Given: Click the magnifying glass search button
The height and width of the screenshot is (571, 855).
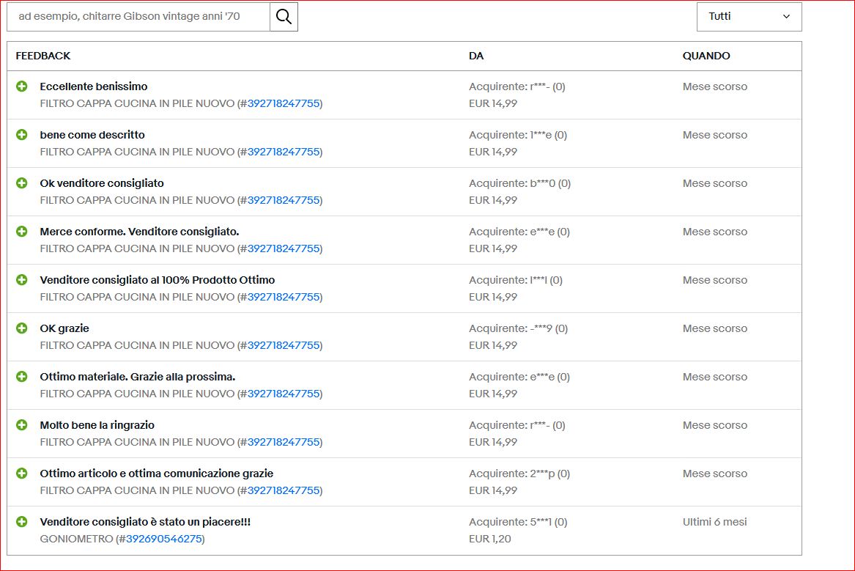Looking at the screenshot, I should click(x=284, y=17).
